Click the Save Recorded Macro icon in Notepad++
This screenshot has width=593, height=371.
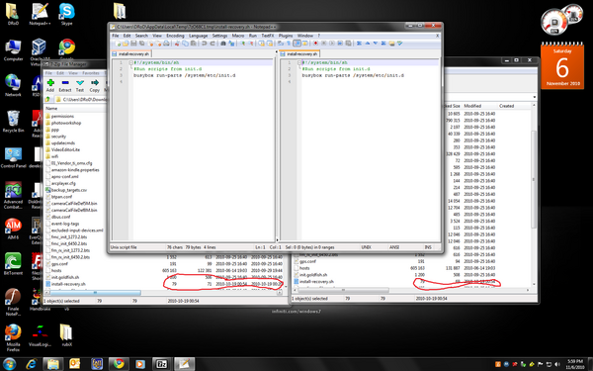coord(348,44)
